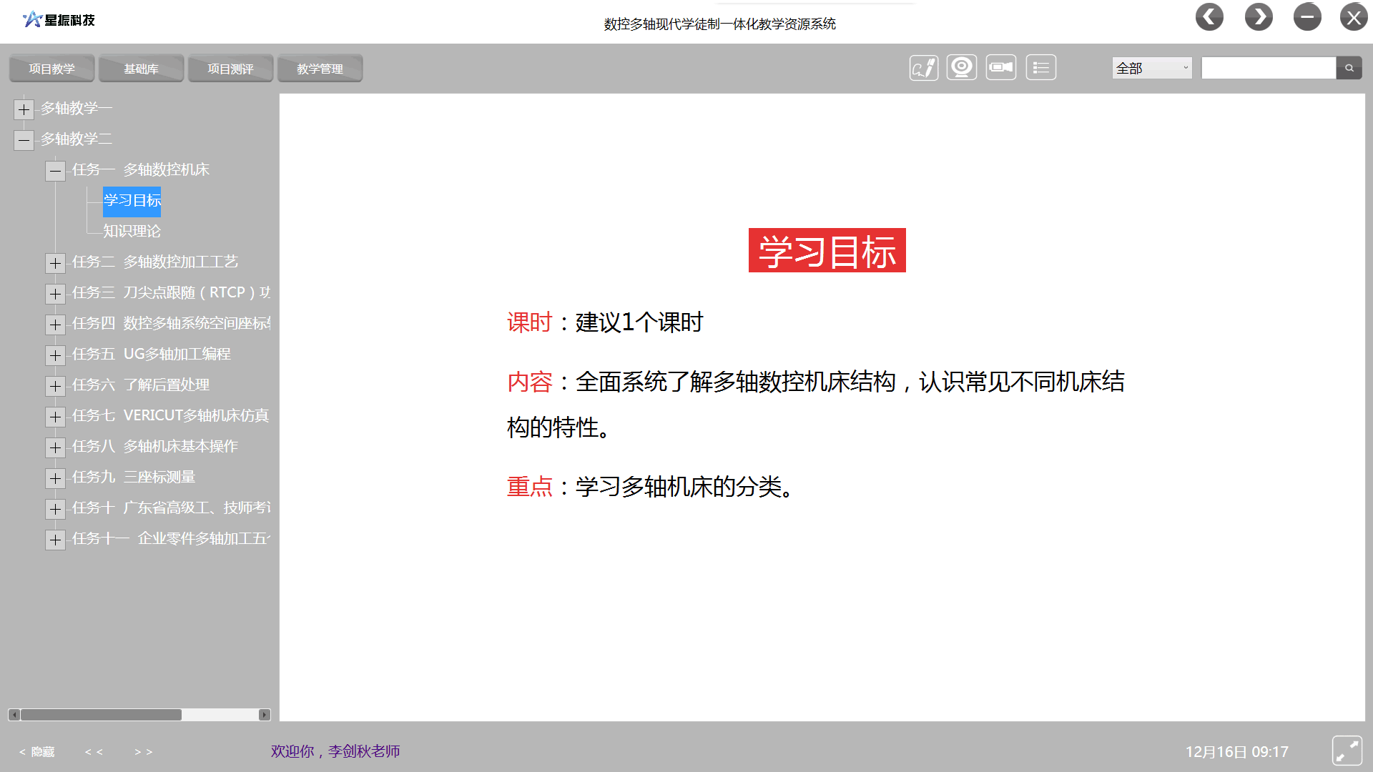Screen dimensions: 1373x772
Task: Click the webcam icon in toolbar
Action: (x=962, y=68)
